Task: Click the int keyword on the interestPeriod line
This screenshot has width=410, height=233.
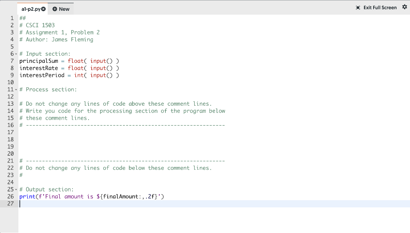Action: (79, 75)
